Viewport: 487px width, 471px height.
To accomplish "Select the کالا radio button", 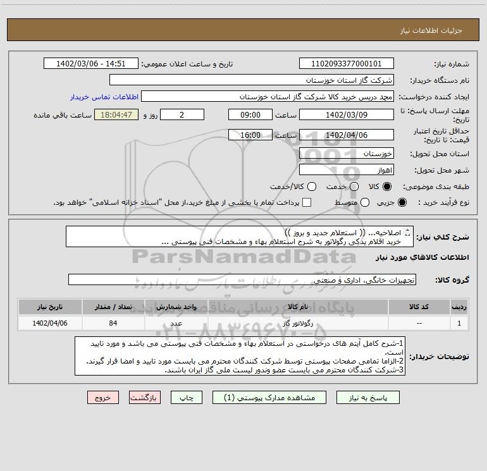I will click(387, 187).
